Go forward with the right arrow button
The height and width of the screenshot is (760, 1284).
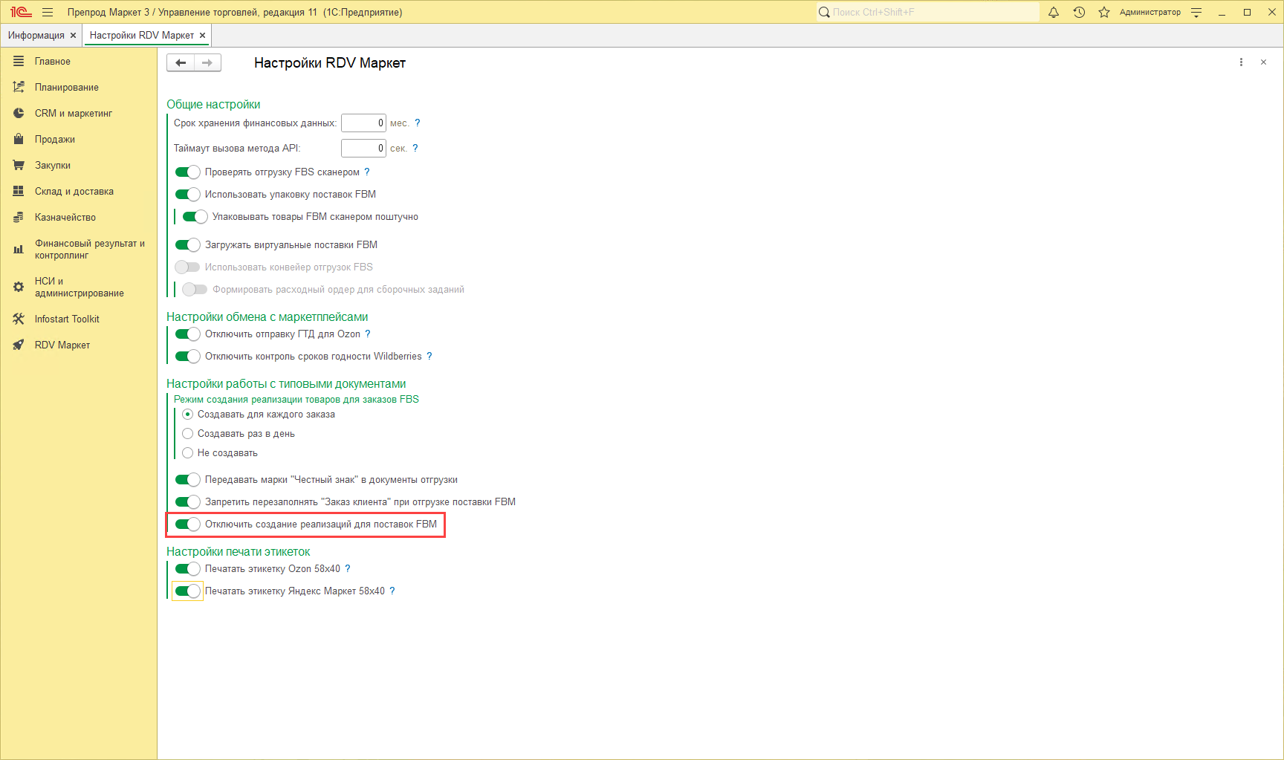[x=207, y=62]
